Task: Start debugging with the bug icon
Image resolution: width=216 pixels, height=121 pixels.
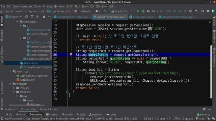Action: pos(143,11)
